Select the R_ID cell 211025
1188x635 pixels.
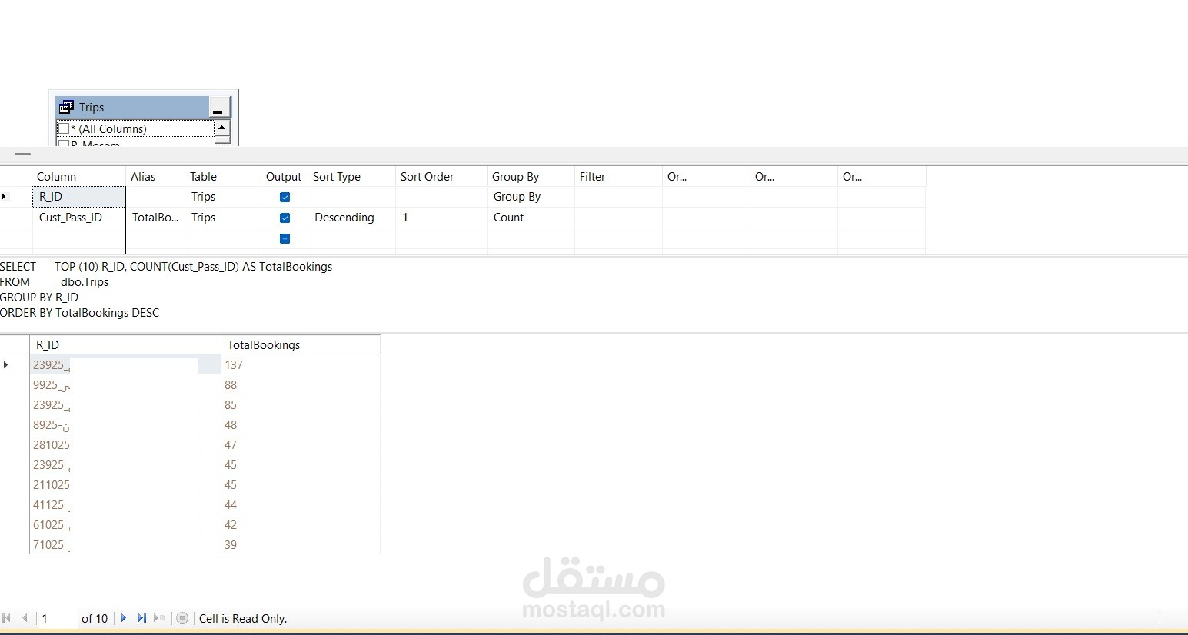click(125, 485)
